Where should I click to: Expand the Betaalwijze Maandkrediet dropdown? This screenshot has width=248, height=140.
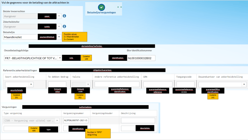coord(59,37)
